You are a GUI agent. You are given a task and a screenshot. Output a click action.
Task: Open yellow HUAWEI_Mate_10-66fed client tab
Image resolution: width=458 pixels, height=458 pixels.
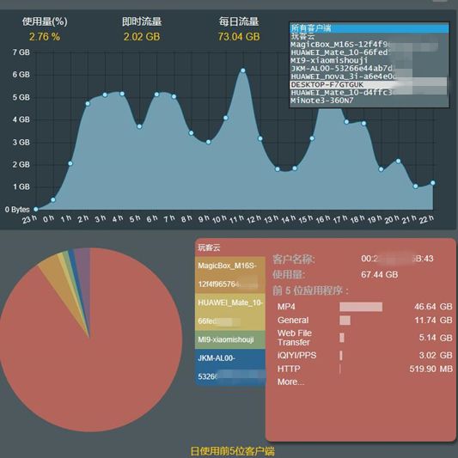coord(230,312)
